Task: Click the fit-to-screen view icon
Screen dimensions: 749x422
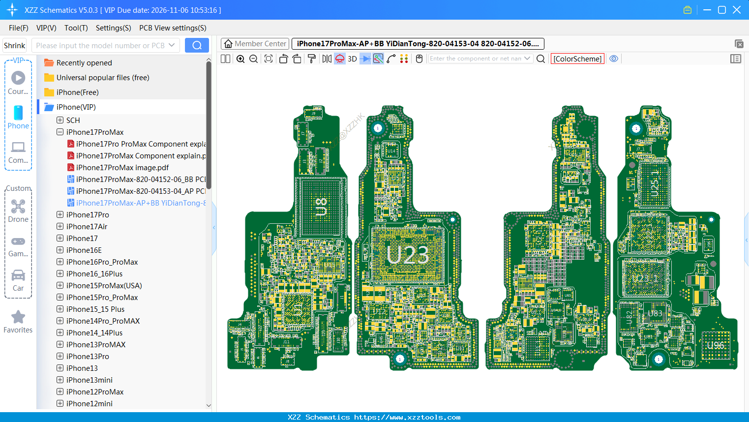Action: tap(269, 59)
